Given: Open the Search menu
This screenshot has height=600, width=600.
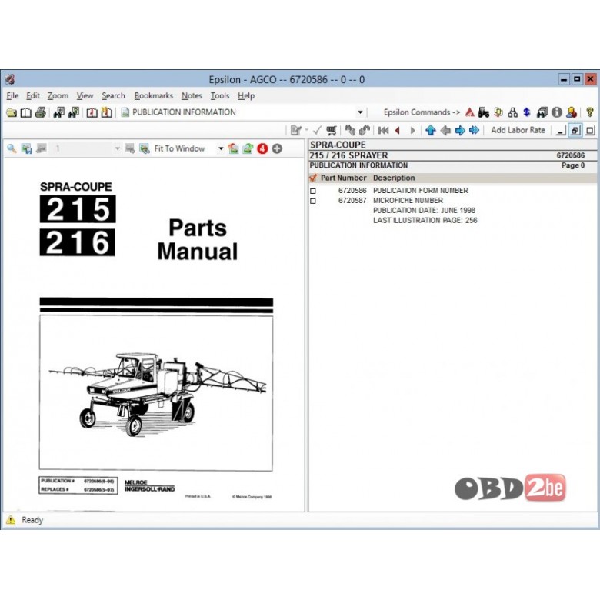Looking at the screenshot, I should click(113, 95).
